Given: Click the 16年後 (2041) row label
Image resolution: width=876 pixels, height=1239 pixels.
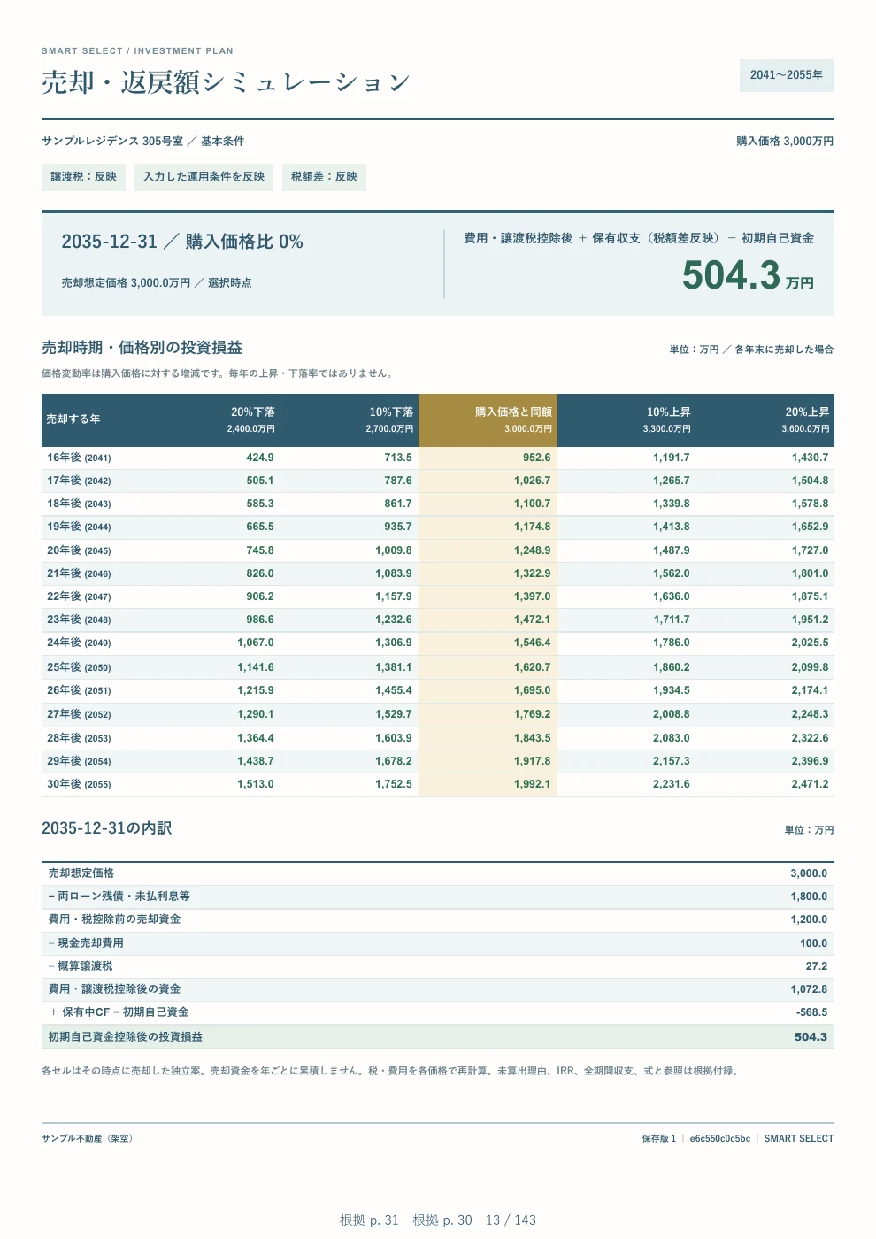Looking at the screenshot, I should point(79,458).
